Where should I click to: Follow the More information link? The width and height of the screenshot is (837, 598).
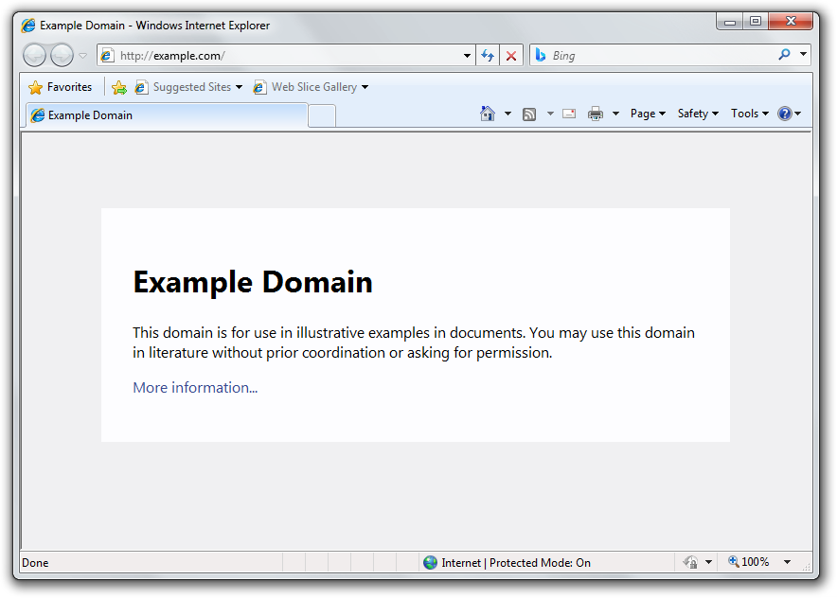point(195,388)
